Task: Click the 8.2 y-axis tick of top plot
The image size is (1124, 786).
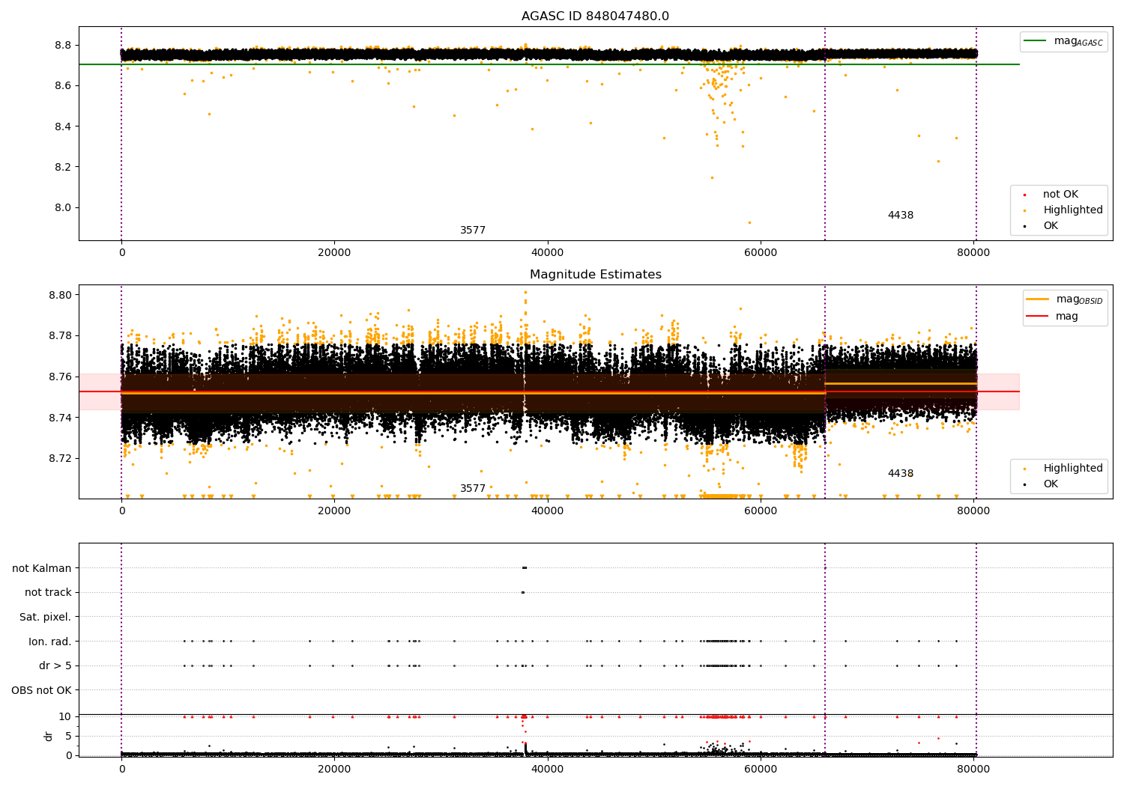Action: 63,167
